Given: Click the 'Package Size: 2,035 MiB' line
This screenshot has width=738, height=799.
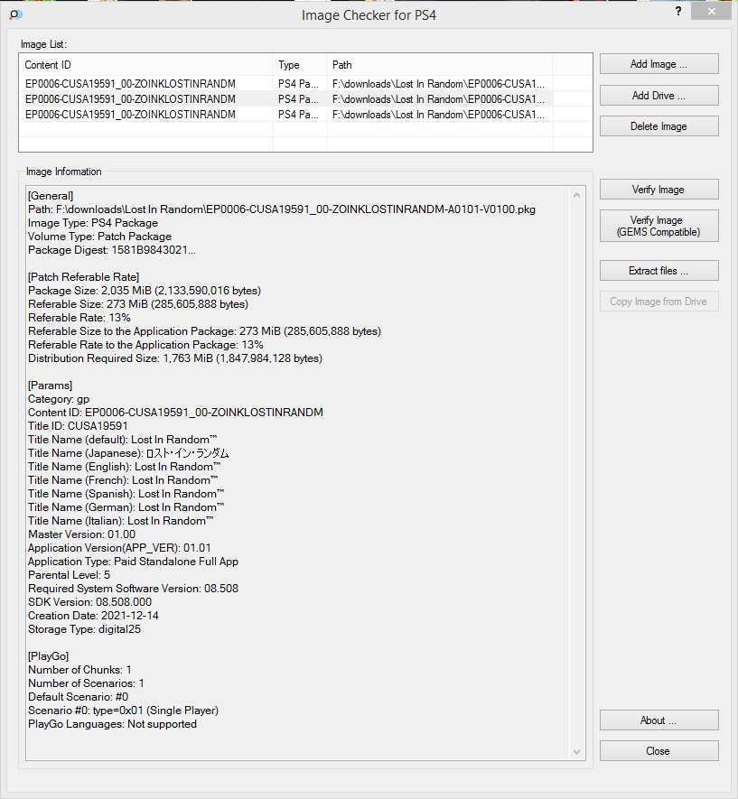Looking at the screenshot, I should pyautogui.click(x=145, y=291).
